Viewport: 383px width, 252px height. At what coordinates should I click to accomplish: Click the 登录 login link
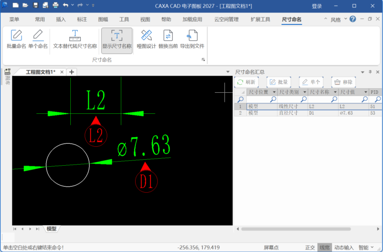click(317, 6)
